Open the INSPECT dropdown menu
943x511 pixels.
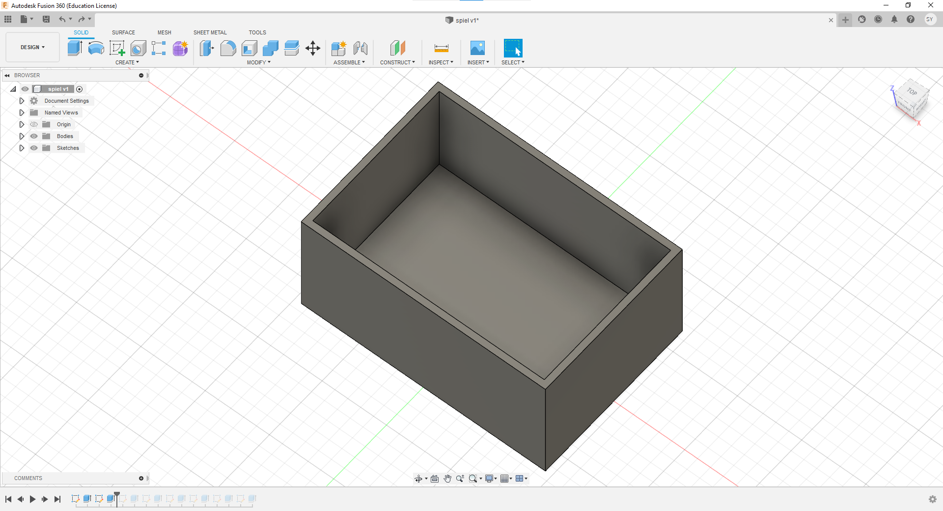click(x=441, y=62)
